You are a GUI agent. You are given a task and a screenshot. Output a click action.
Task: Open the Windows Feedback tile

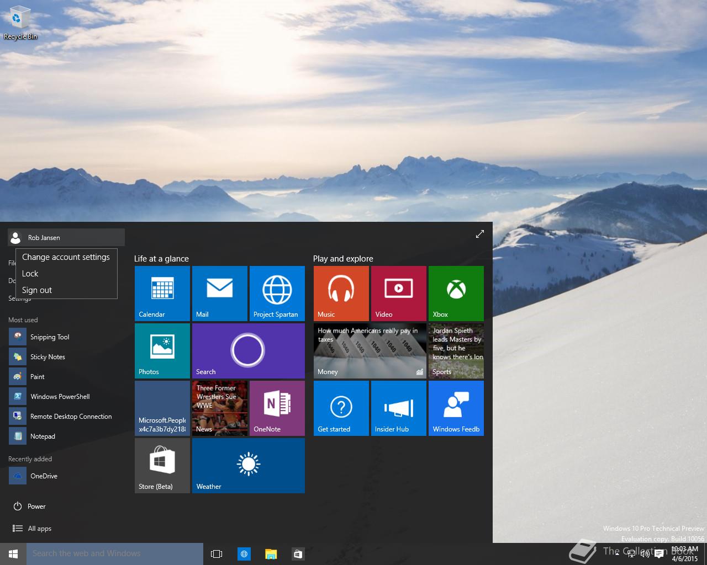[456, 408]
